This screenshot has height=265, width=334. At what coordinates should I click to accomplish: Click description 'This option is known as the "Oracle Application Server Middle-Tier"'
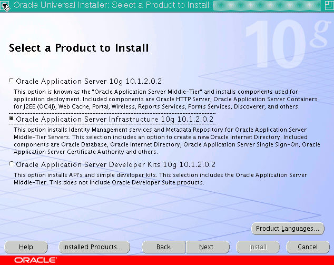click(107, 92)
